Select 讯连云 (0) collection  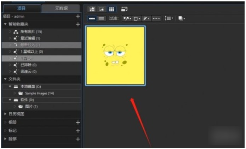[x=41, y=72]
